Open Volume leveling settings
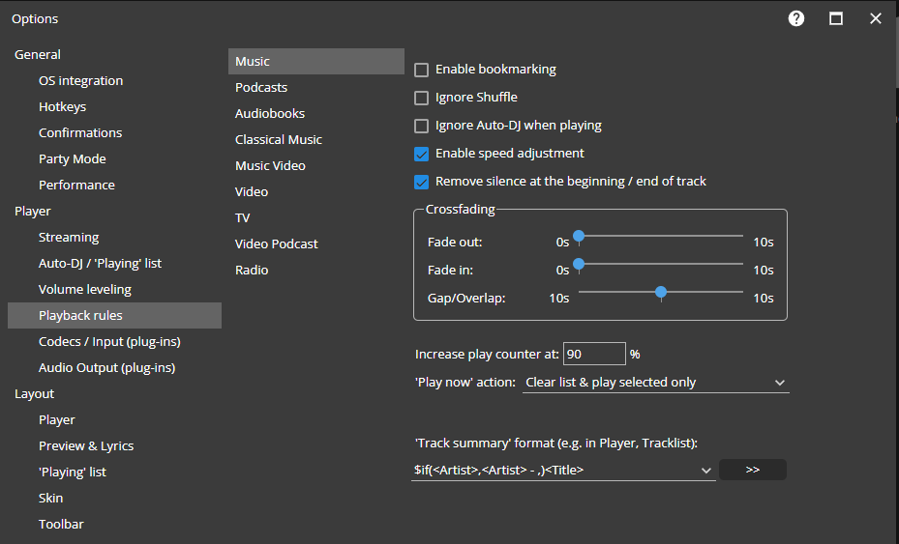899x544 pixels. (x=85, y=289)
